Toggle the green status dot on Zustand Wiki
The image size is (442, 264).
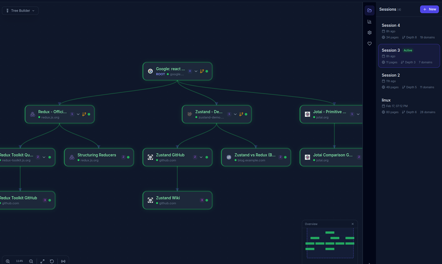click(207, 200)
